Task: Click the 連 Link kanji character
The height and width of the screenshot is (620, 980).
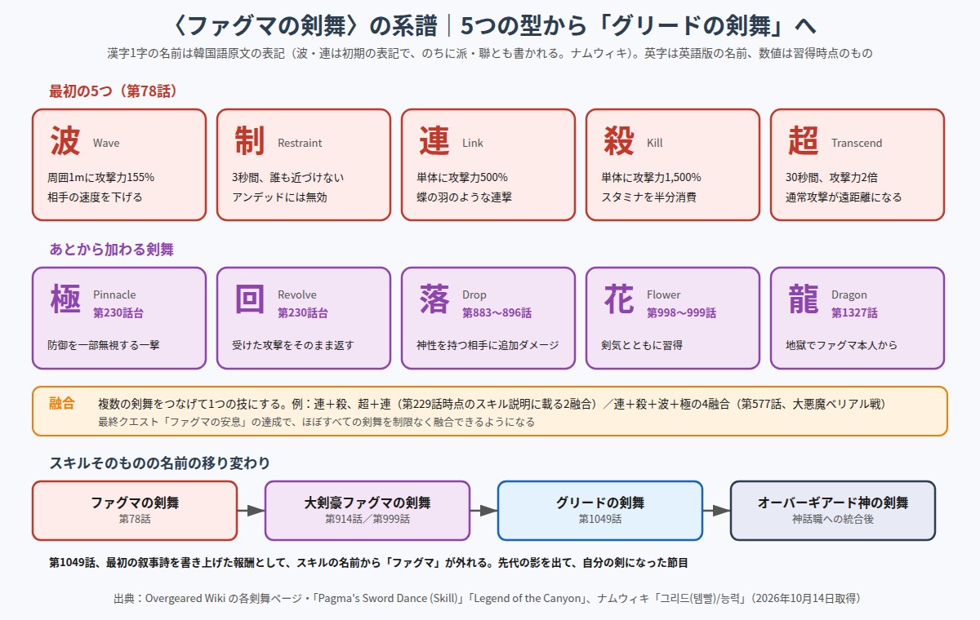Action: pyautogui.click(x=434, y=141)
